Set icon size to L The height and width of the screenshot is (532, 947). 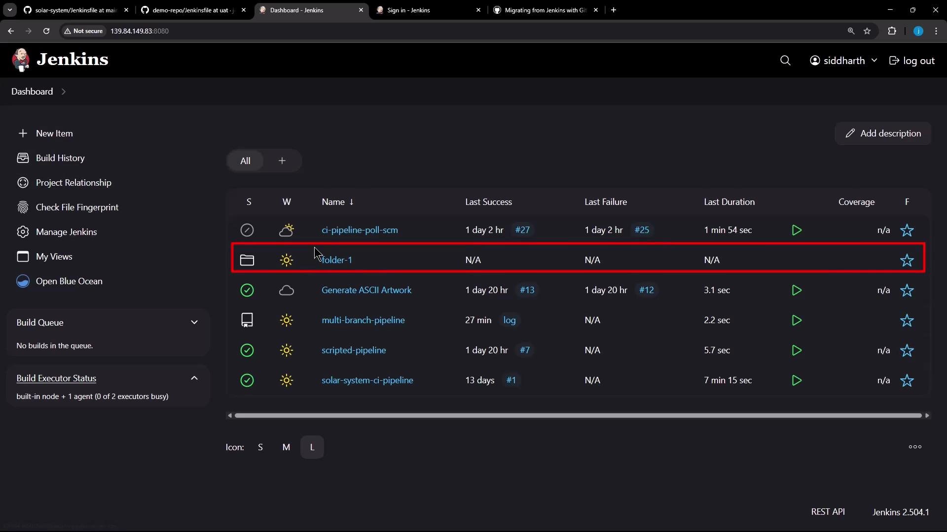pos(312,447)
